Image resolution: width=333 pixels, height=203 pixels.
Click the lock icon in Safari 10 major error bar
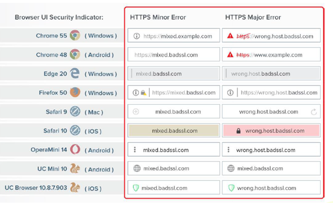pyautogui.click(x=239, y=131)
